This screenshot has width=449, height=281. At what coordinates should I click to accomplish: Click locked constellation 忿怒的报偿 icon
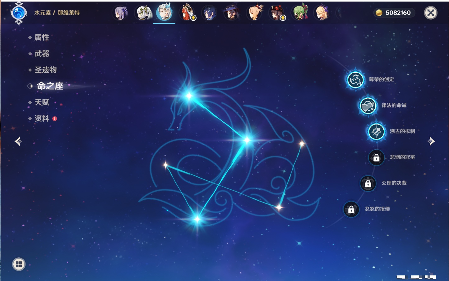click(351, 209)
